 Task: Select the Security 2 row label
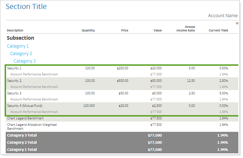[14, 81]
